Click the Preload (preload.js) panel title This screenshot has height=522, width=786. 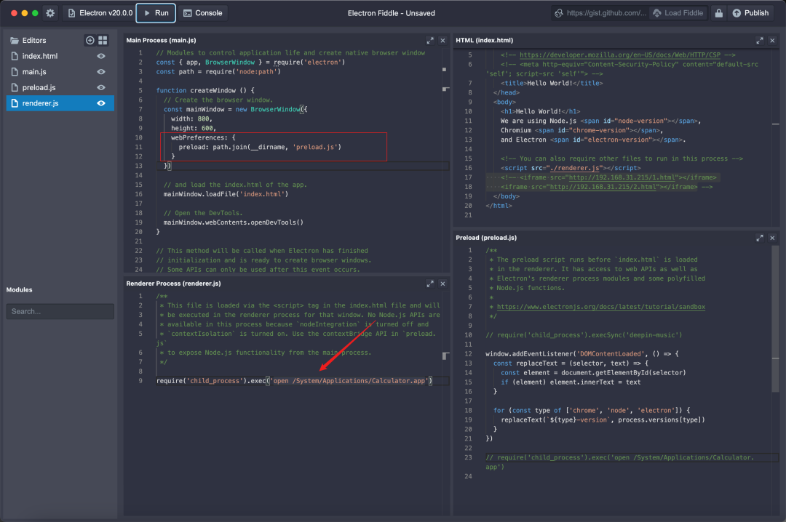tap(486, 238)
